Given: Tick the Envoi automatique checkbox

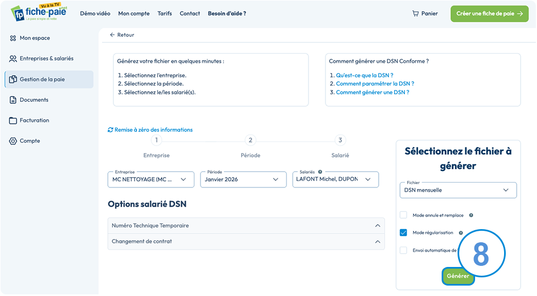Looking at the screenshot, I should pyautogui.click(x=403, y=250).
